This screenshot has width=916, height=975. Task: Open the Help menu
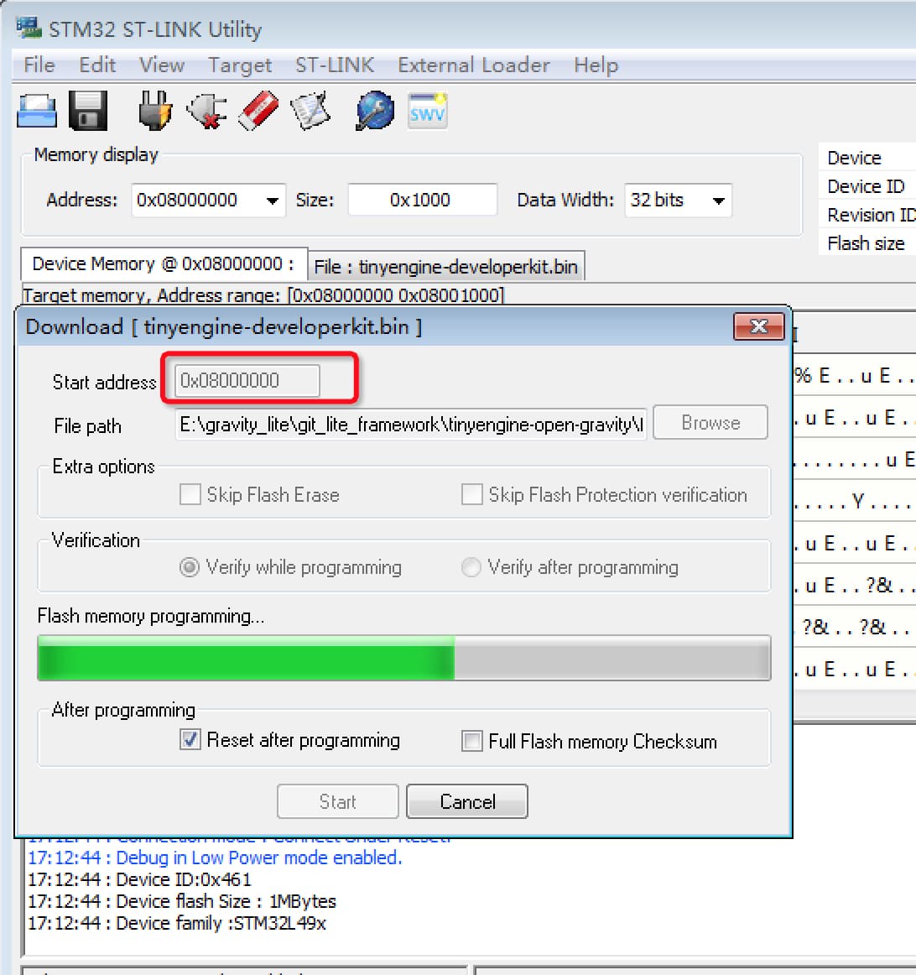[596, 65]
